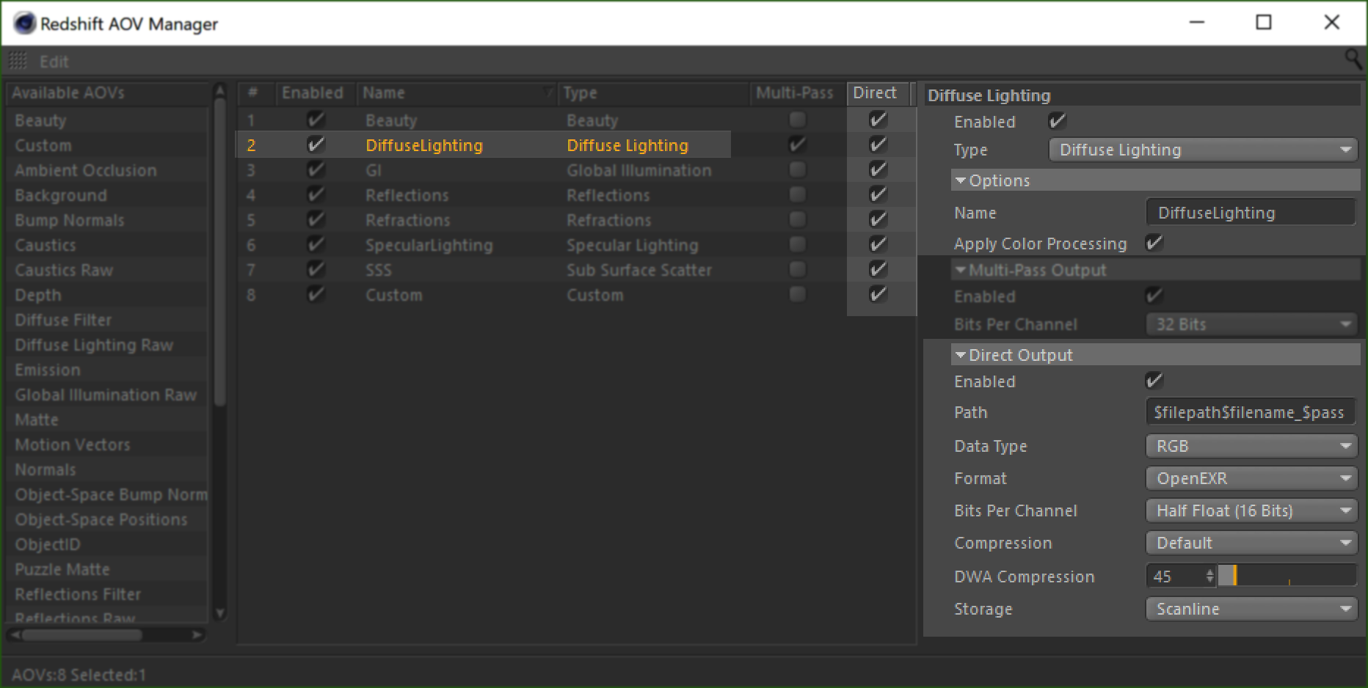Select the Refractions AOV row name

click(x=408, y=220)
